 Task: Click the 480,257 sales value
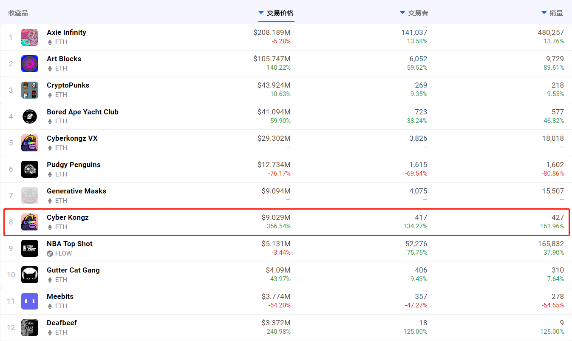coord(551,32)
